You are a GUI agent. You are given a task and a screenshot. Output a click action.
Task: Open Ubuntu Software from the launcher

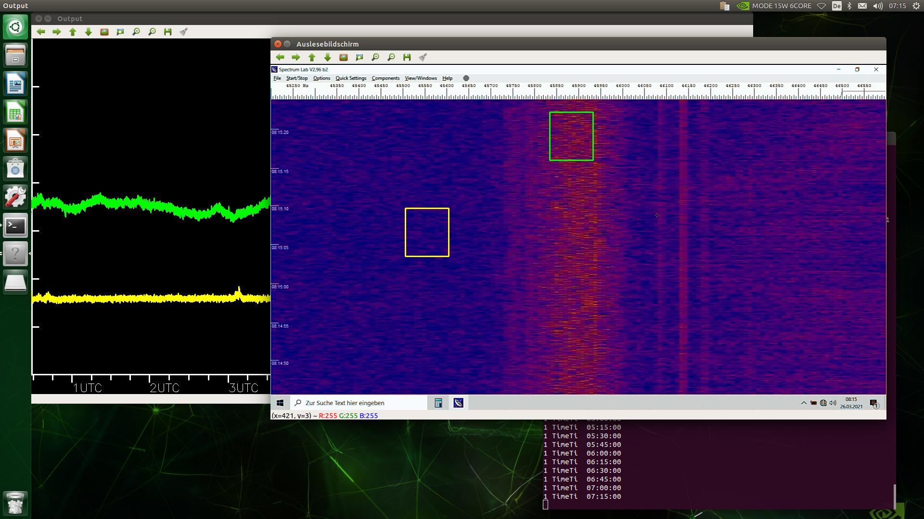15,169
